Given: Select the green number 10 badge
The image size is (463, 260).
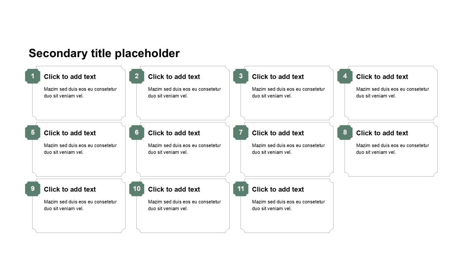Looking at the screenshot, I should point(137,189).
